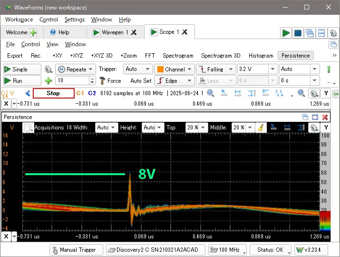This screenshot has height=257, width=340.
Task: Click persistence export document icon
Action: pyautogui.click(x=29, y=128)
